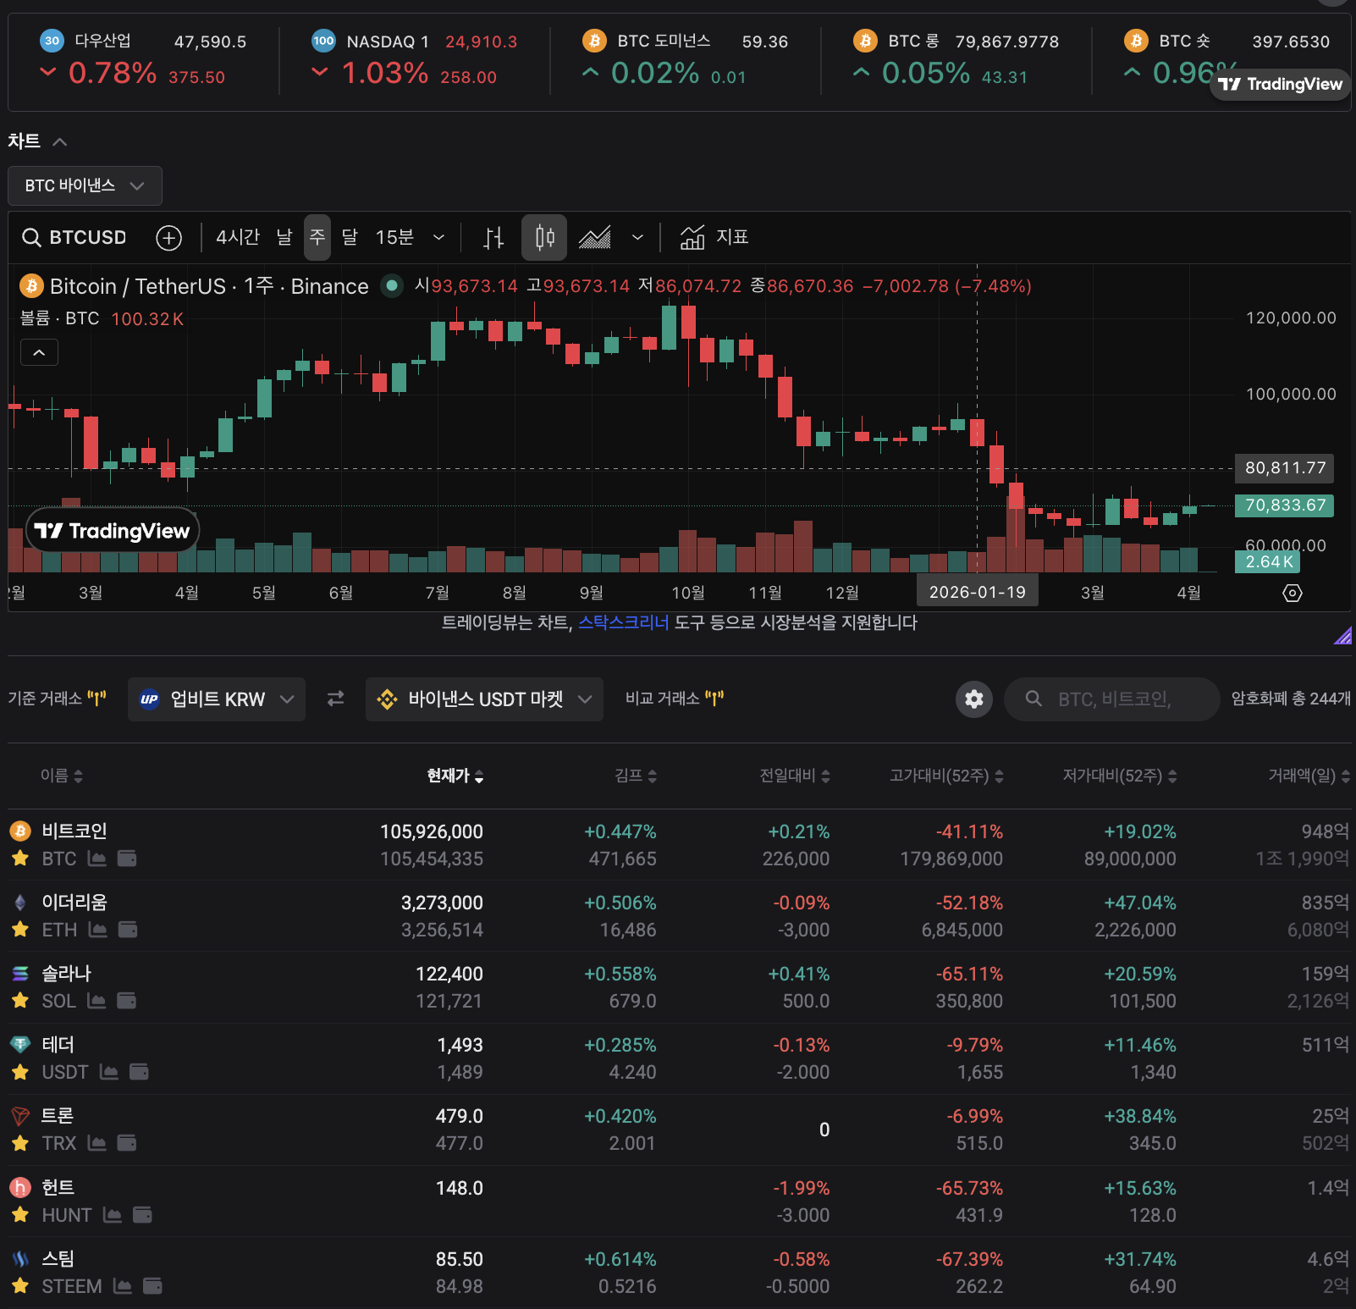Screen dimensions: 1356x1309
Task: Open the chart icon for HUNT row
Action: (x=113, y=1215)
